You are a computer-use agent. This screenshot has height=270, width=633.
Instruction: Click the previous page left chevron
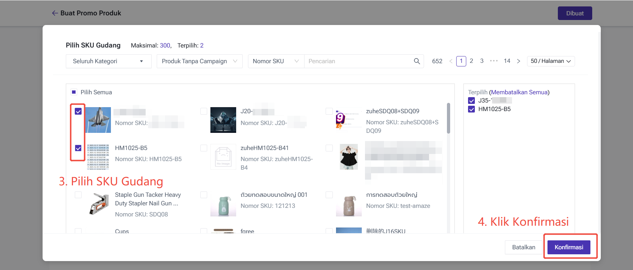coord(451,61)
